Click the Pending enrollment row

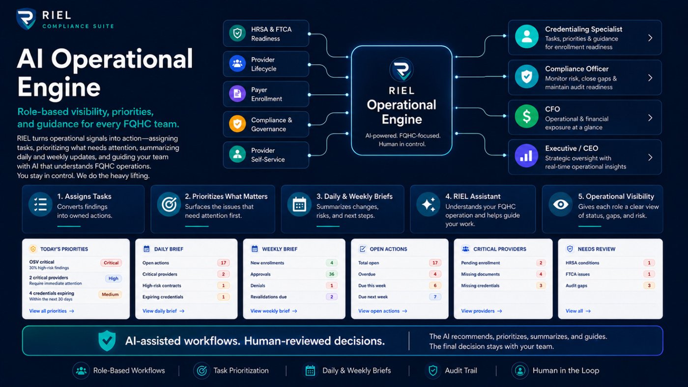503,263
